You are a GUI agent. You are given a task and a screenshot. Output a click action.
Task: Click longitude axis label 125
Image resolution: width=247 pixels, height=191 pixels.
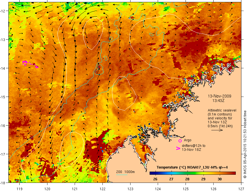[186, 189]
